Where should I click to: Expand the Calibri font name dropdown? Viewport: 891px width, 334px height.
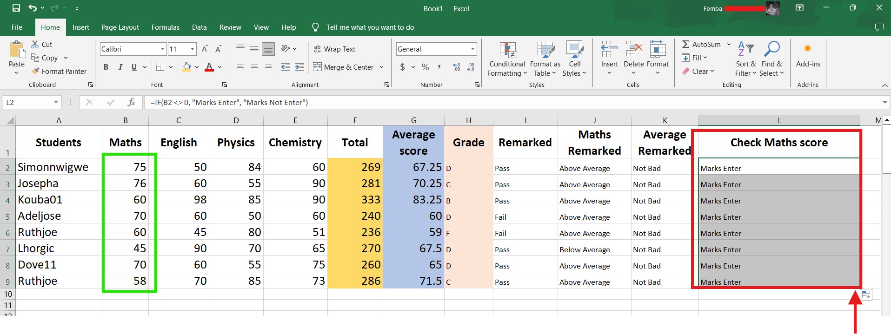pyautogui.click(x=163, y=49)
